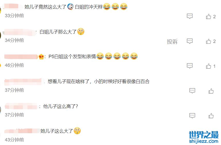Thumbs-up the comment posted 46分钟前

tap(208, 66)
